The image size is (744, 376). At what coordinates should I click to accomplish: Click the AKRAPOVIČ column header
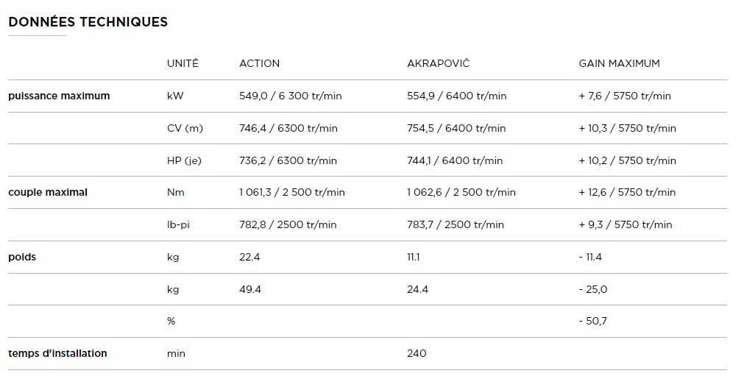tap(438, 63)
